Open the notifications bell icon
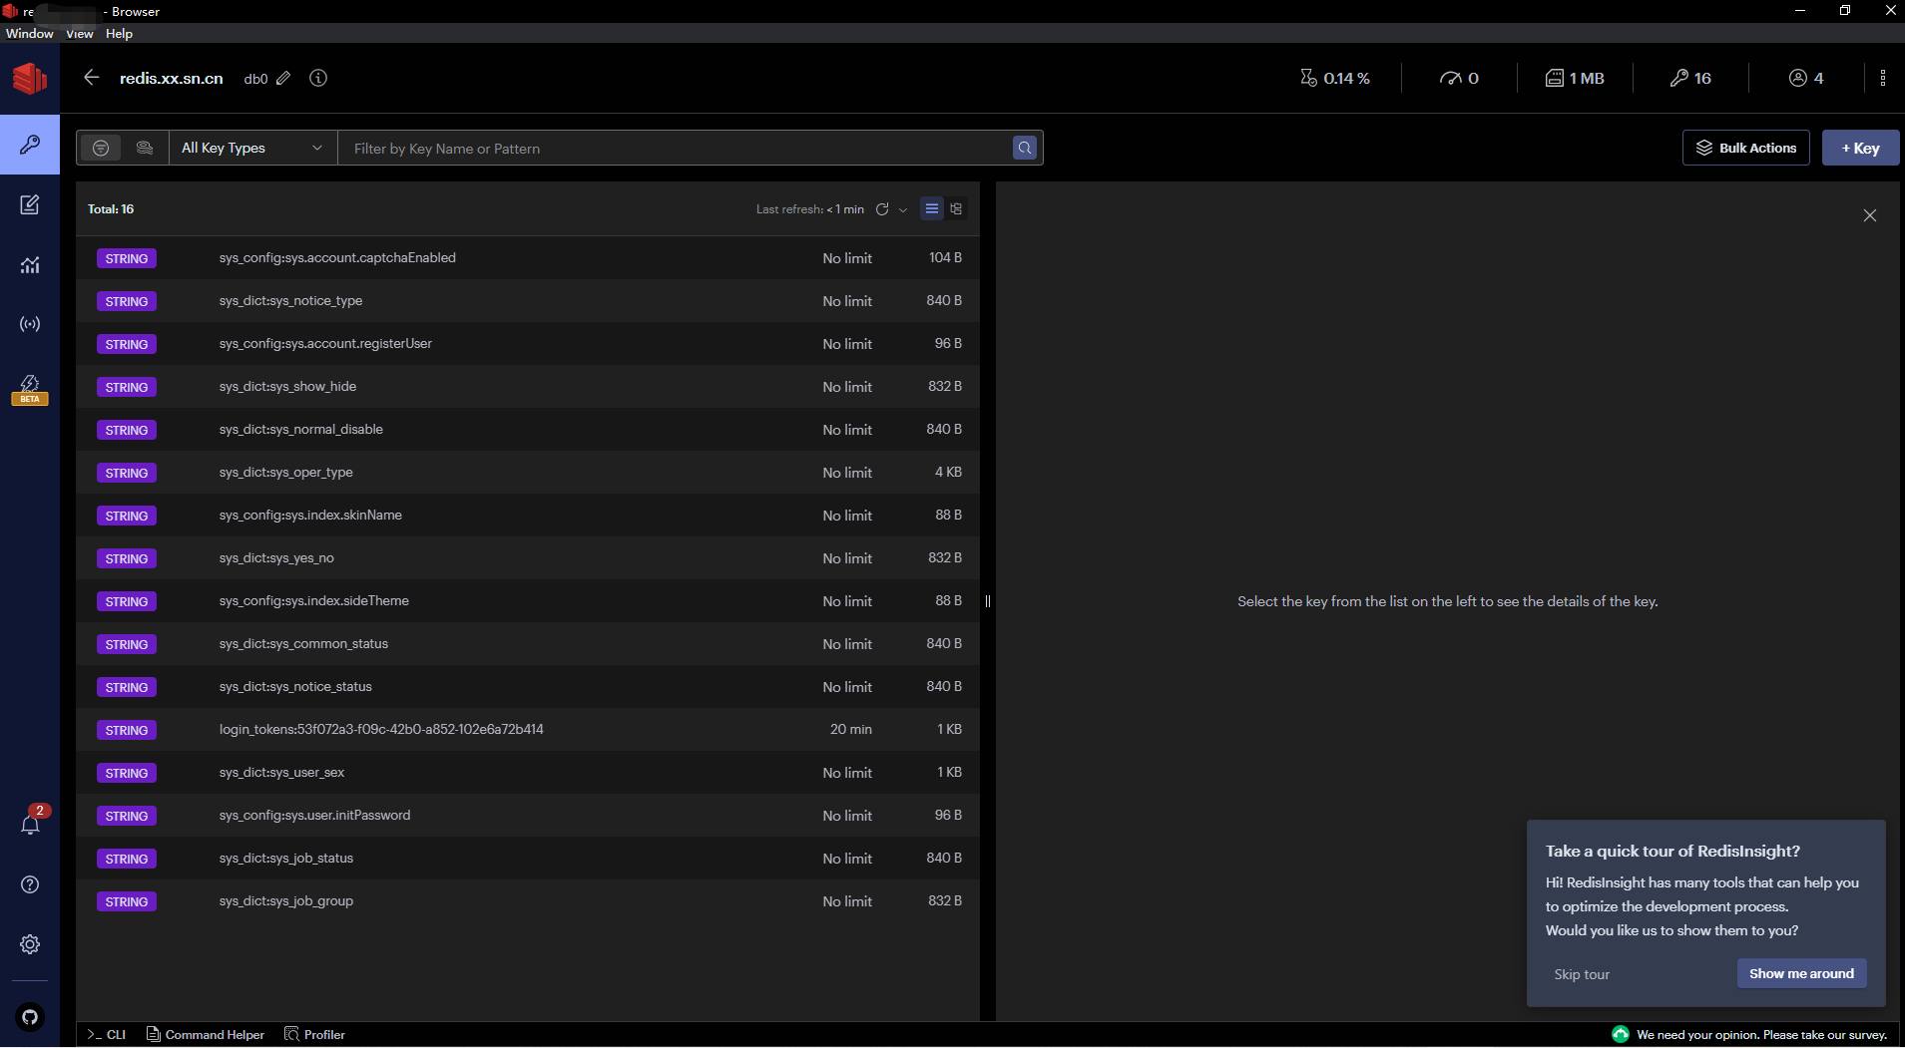The image size is (1905, 1048). [x=30, y=824]
